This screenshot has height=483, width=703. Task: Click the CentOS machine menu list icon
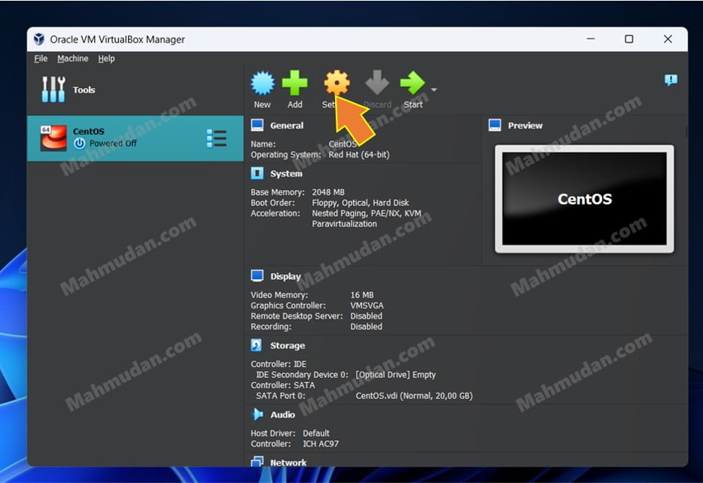tap(216, 138)
